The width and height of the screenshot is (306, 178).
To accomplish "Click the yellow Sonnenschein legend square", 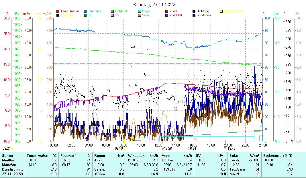I will tap(221, 11).
